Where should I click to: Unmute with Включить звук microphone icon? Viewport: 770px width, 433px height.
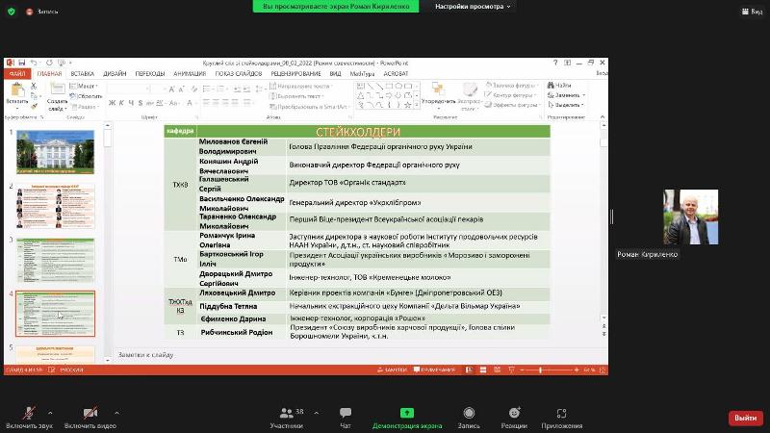pos(29,414)
